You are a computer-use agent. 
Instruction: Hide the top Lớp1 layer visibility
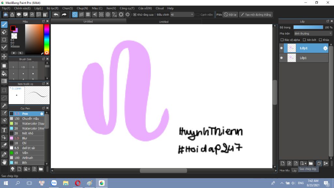point(281,48)
